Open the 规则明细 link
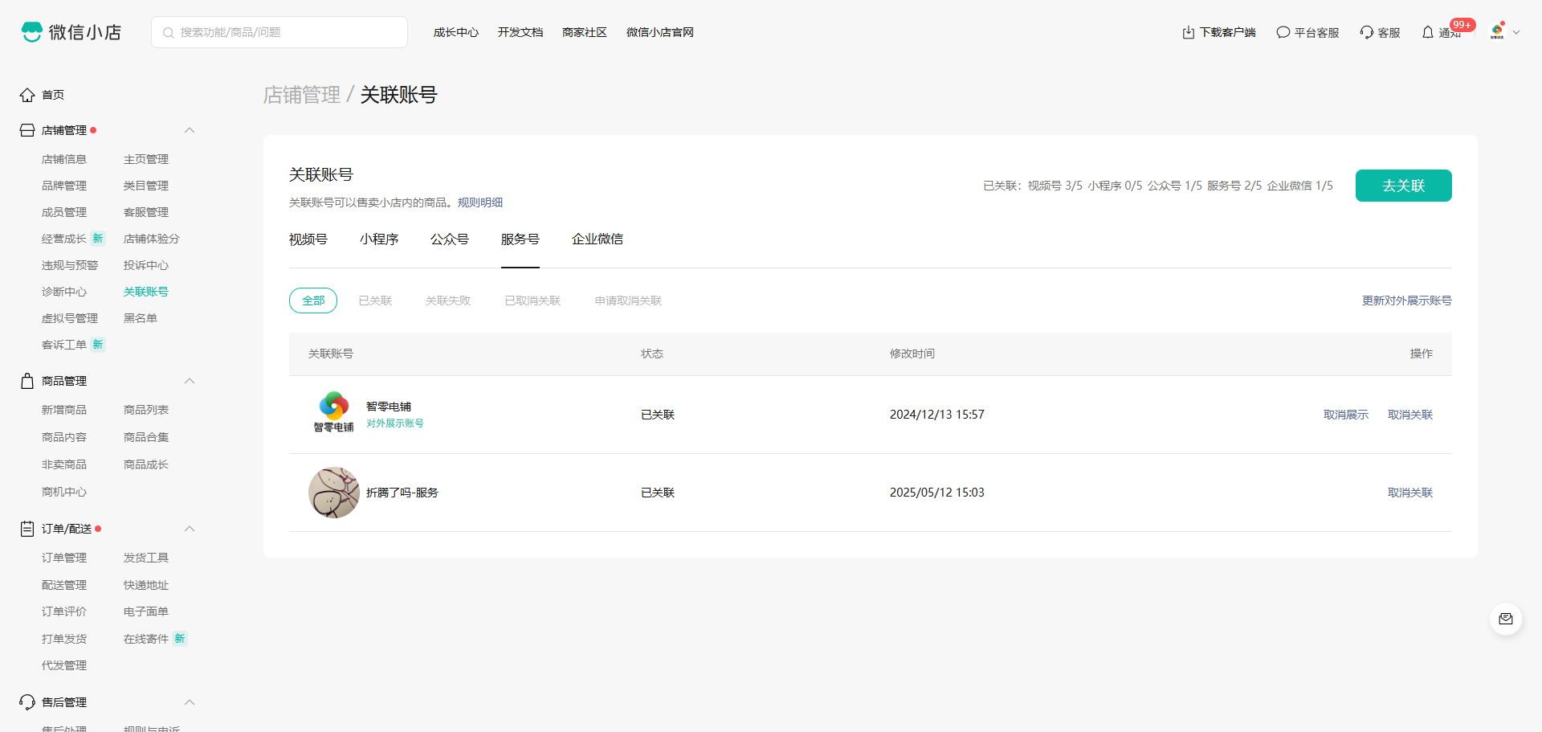This screenshot has width=1542, height=732. coord(480,202)
